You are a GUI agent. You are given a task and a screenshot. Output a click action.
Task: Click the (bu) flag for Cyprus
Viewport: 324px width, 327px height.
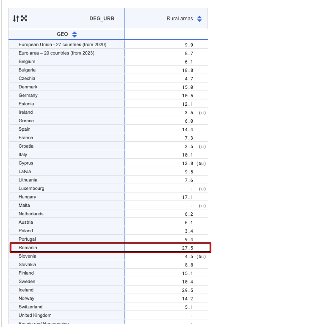(201, 163)
